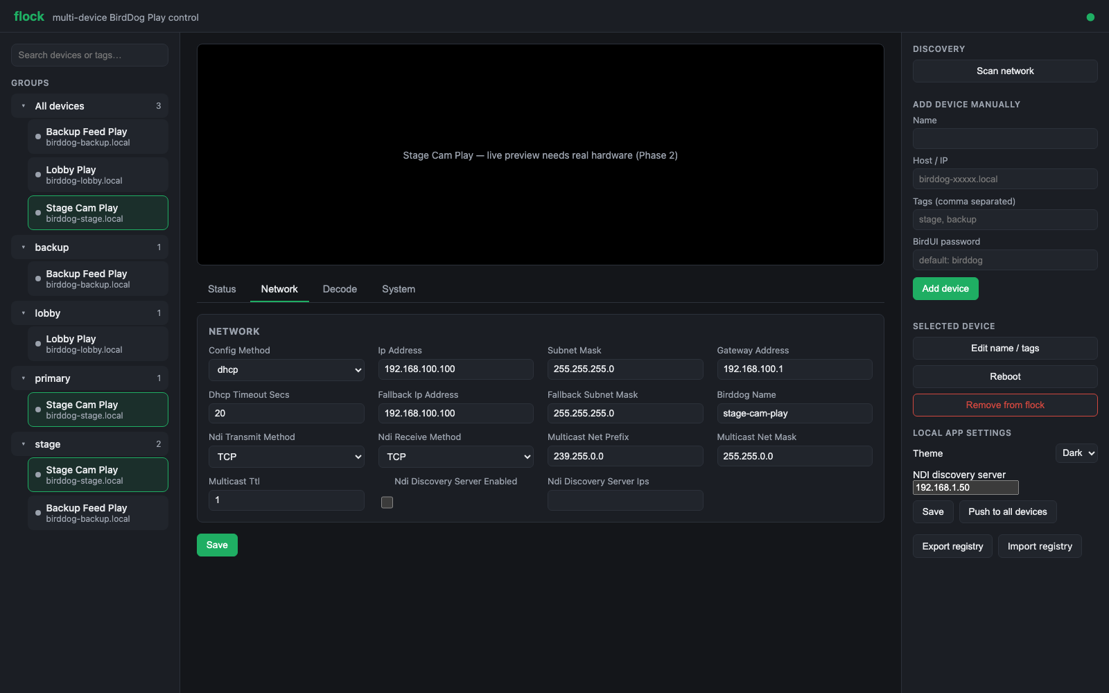Click the Gateway Address field
This screenshot has width=1109, height=693.
click(x=794, y=369)
